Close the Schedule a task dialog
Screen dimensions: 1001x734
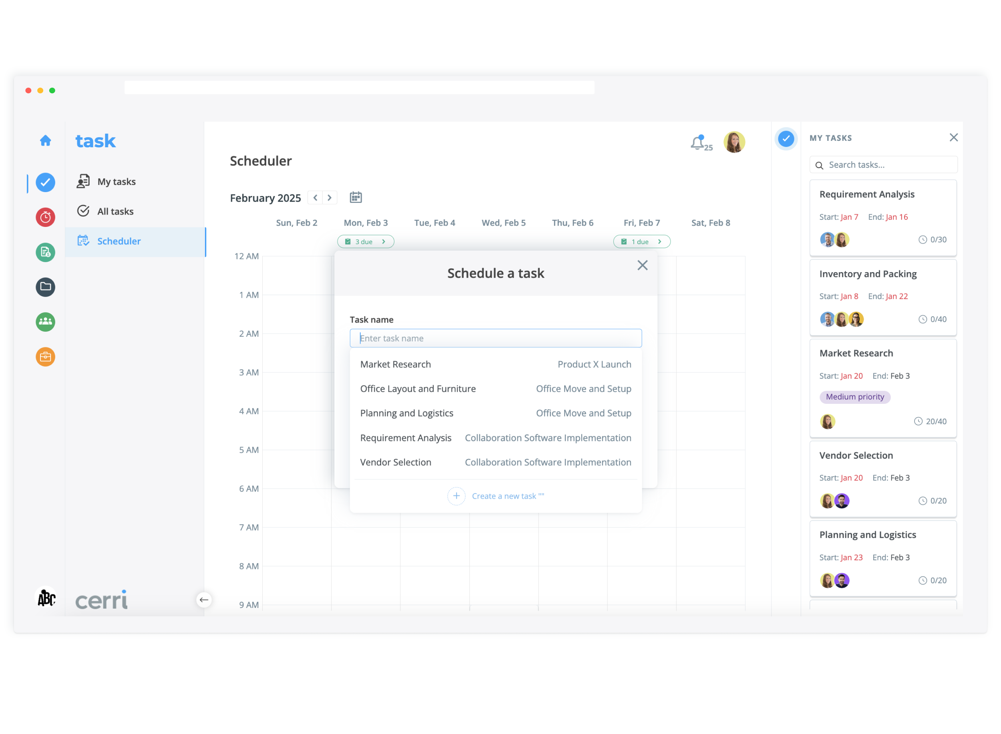click(x=642, y=265)
